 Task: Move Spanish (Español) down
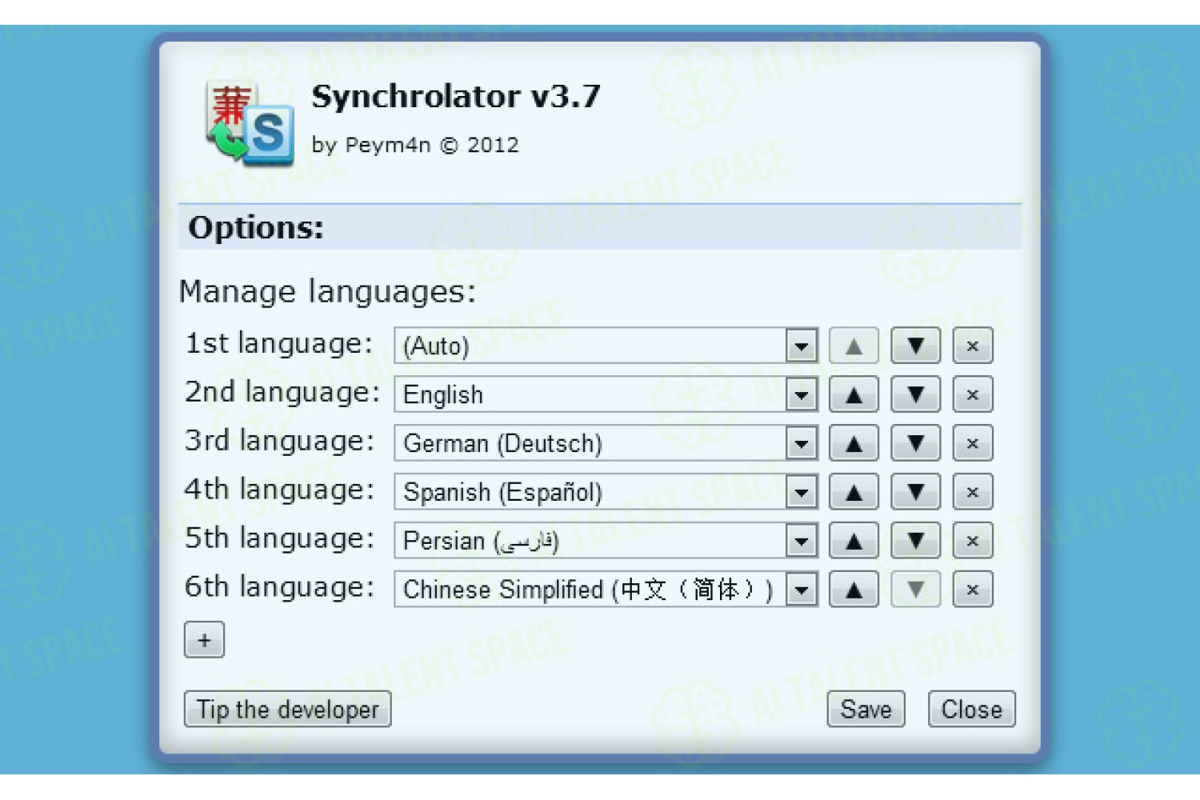pos(915,493)
